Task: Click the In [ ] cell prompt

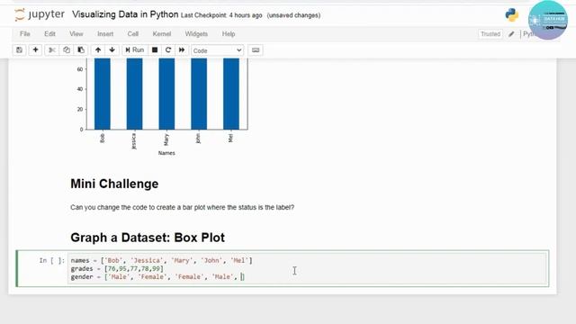Action: tap(52, 260)
